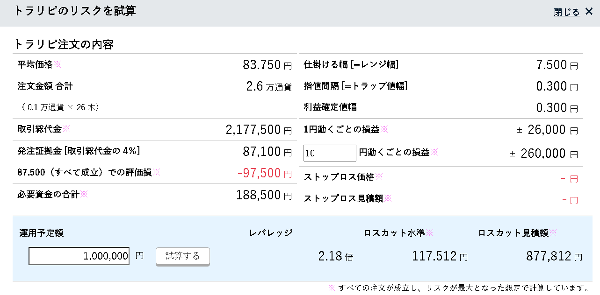Open the ※ note for ロスカット見積額
Image resolution: width=600 pixels, height=295 pixels.
tap(553, 232)
